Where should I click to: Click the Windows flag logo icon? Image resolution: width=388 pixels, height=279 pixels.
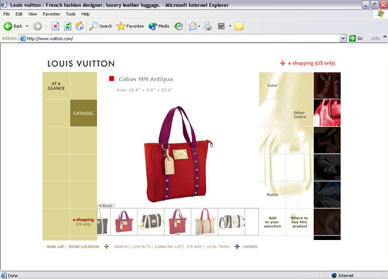point(381,14)
